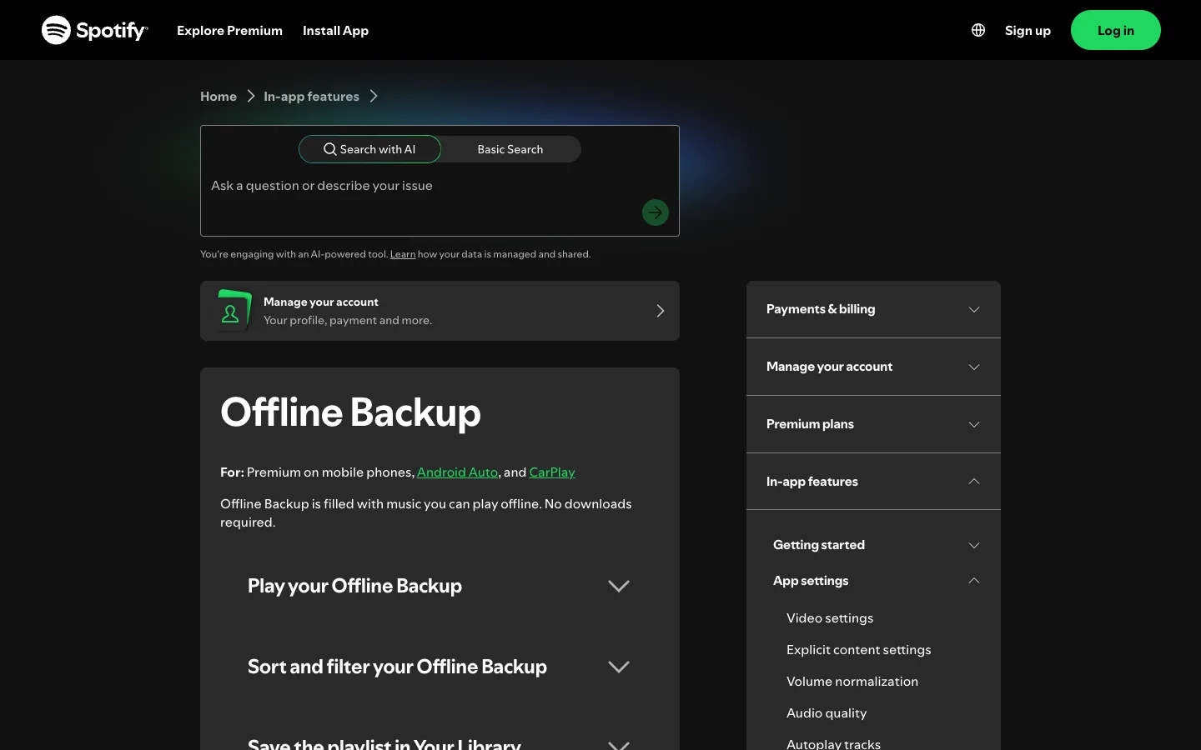Open Autoplay tracks article

click(x=833, y=743)
